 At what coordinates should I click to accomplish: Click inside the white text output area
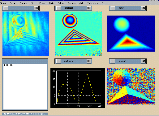click(25, 87)
